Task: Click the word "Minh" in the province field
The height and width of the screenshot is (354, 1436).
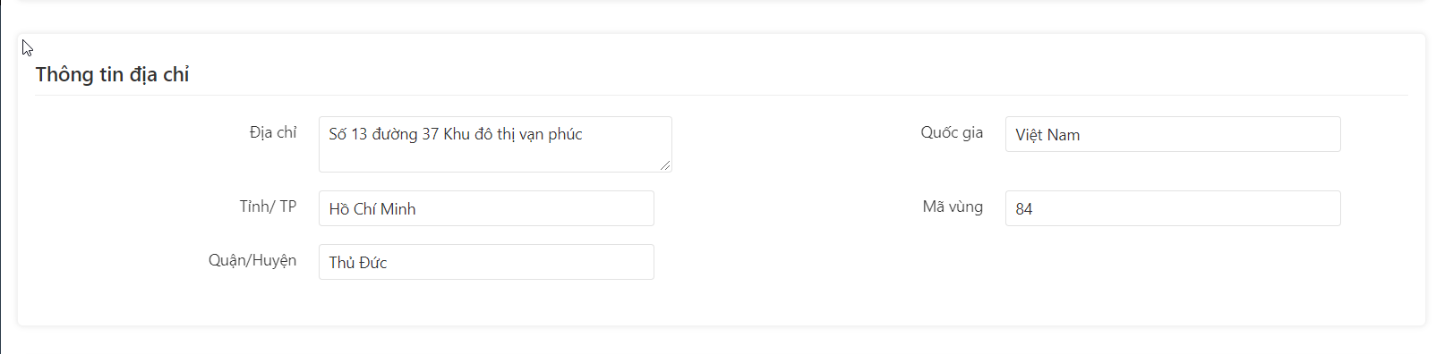Action: 398,209
